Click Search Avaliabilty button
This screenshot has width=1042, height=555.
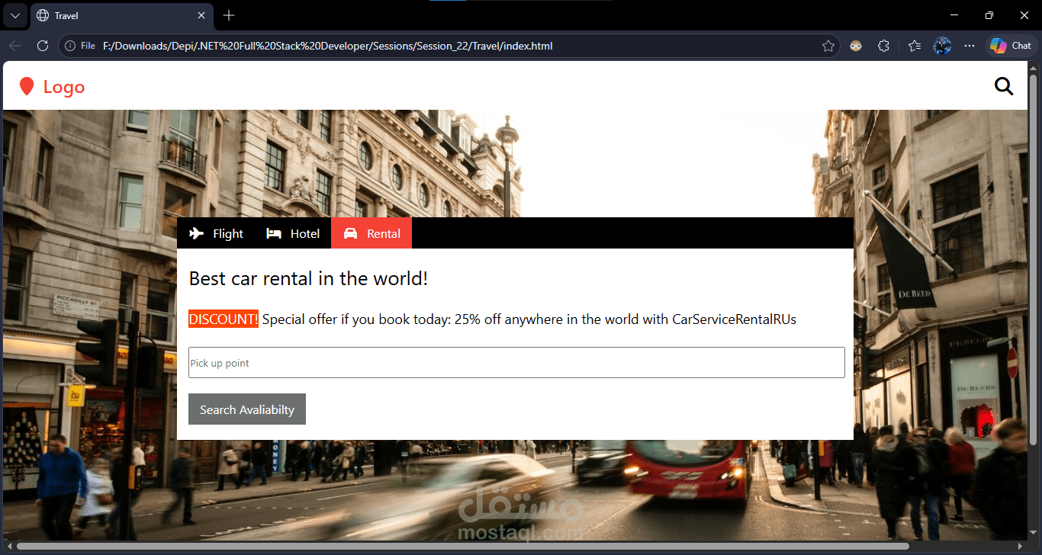(247, 409)
